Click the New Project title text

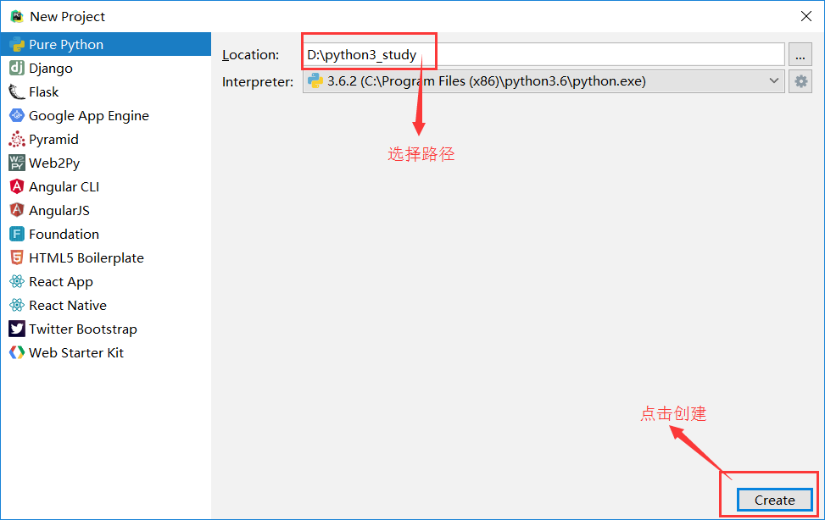pos(67,17)
